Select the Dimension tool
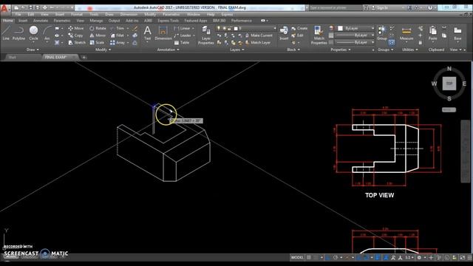 click(163, 33)
